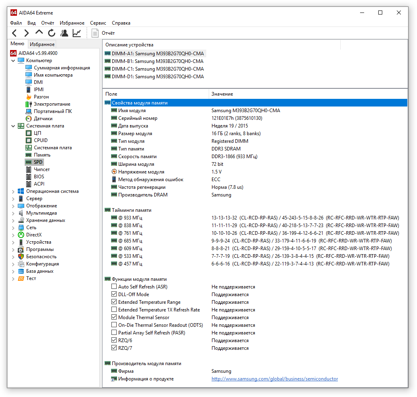Expand the Сеть node
The width and height of the screenshot is (417, 397).
pos(13,228)
